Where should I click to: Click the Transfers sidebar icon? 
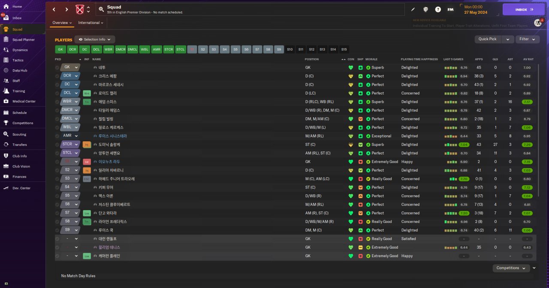click(6, 145)
